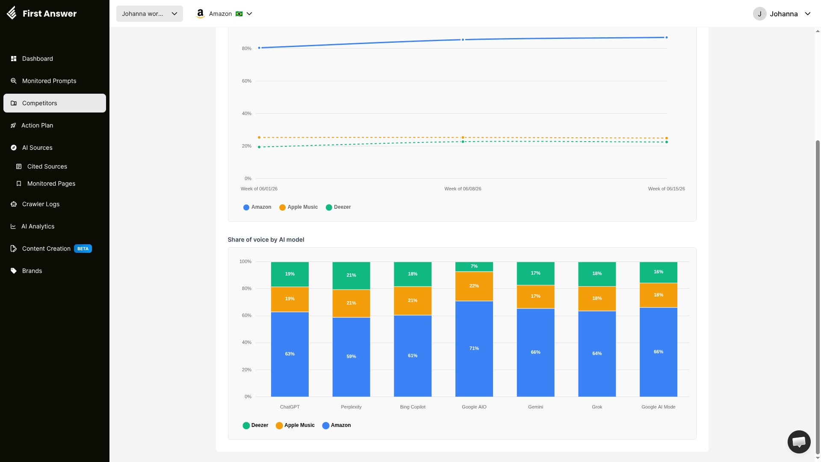
Task: Toggle Amazon series in line chart legend
Action: coord(257,207)
